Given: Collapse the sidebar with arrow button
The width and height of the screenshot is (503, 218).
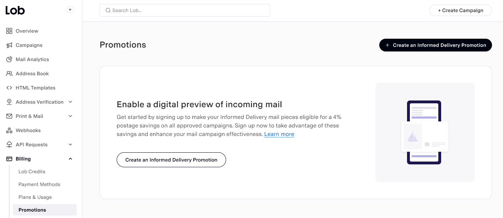Looking at the screenshot, I should (70, 10).
